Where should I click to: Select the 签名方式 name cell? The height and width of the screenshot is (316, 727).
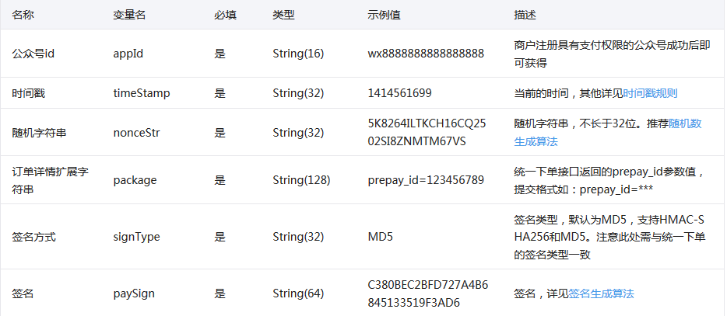point(33,238)
